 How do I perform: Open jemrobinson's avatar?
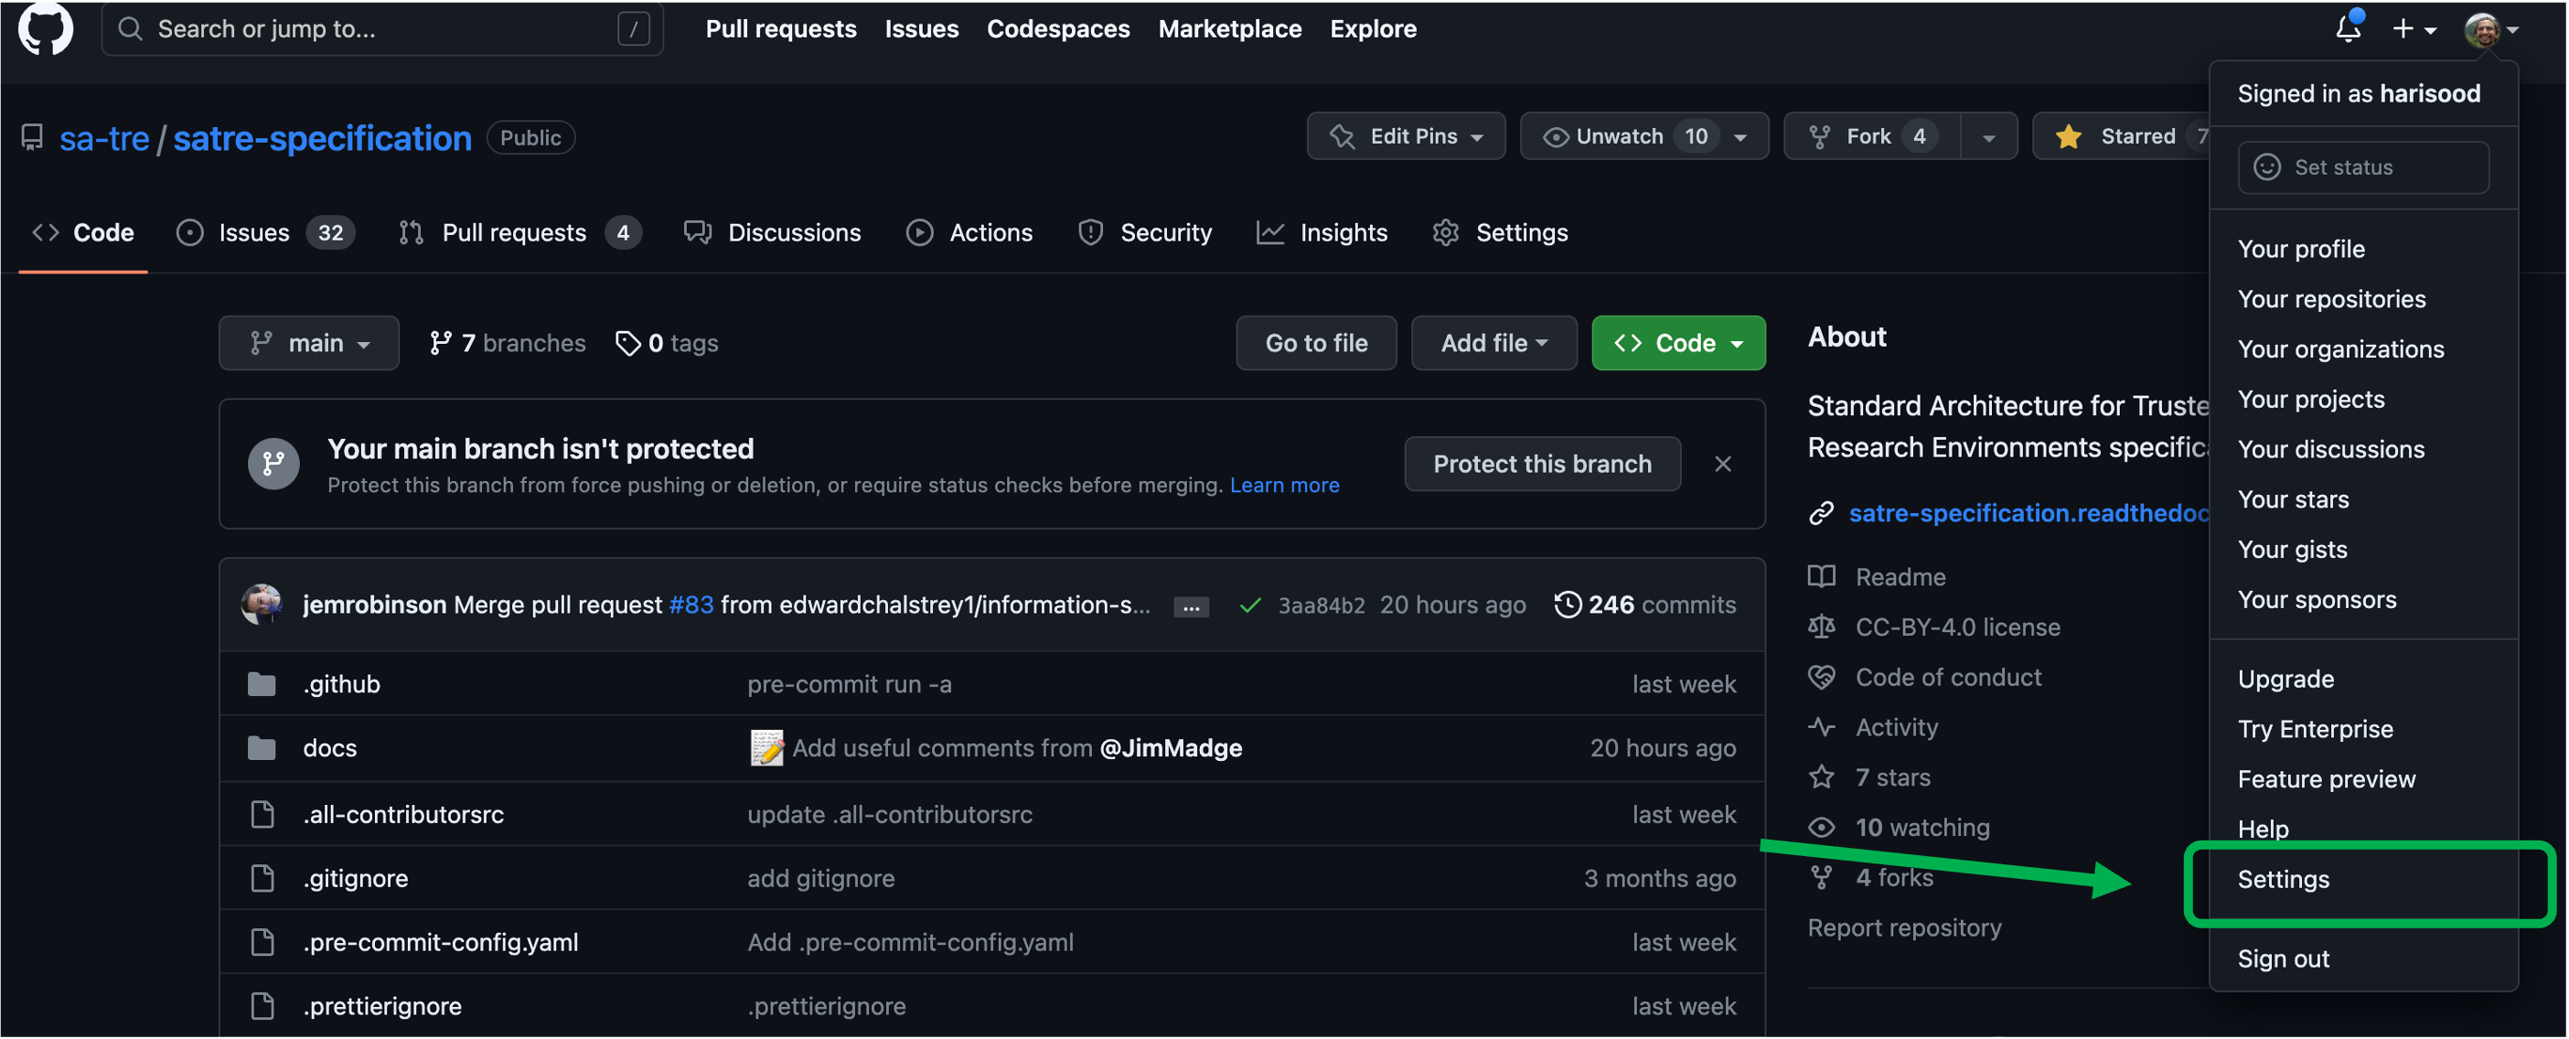(262, 605)
